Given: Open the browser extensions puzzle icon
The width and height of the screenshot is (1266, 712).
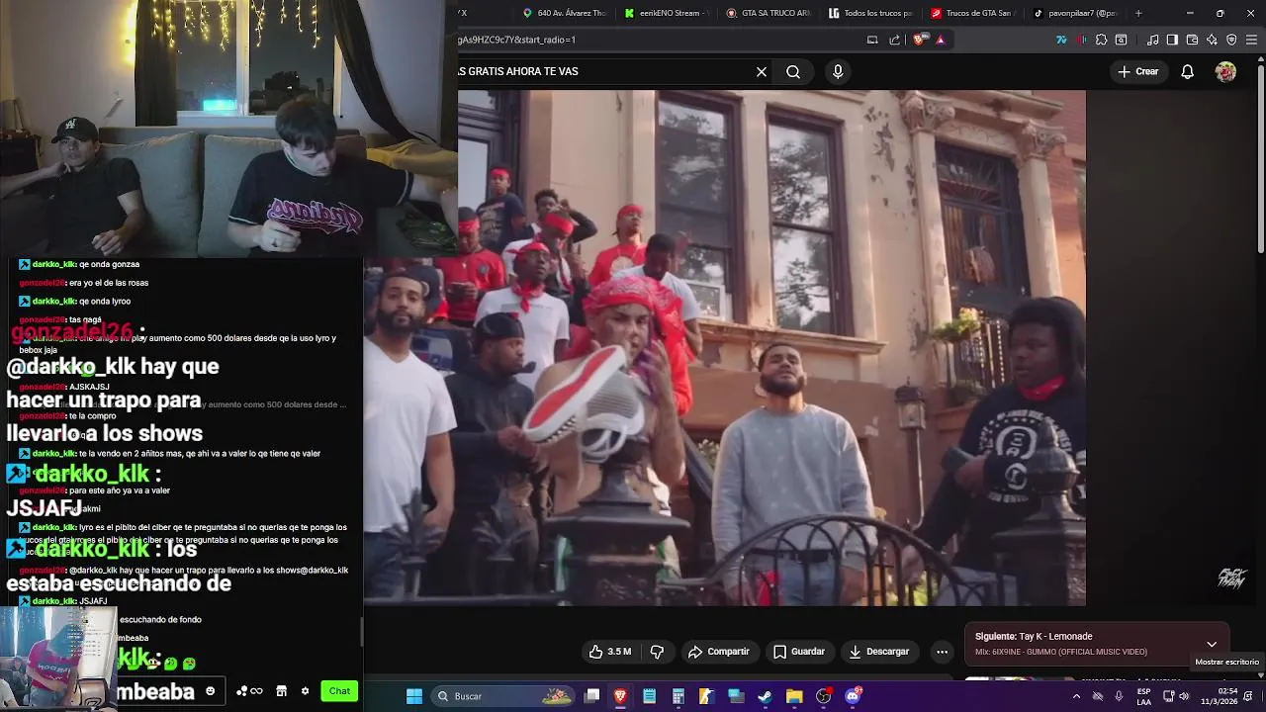Looking at the screenshot, I should (1101, 40).
